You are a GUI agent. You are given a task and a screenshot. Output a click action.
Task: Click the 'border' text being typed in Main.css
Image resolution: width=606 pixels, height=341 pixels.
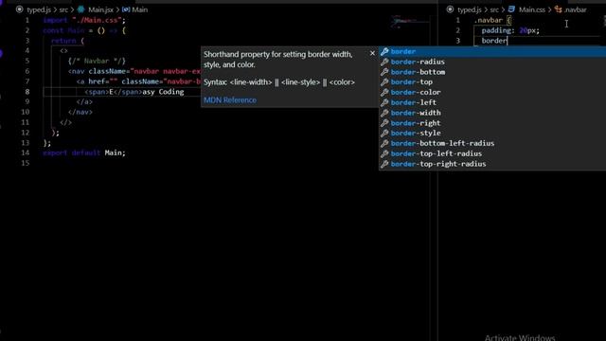click(494, 41)
